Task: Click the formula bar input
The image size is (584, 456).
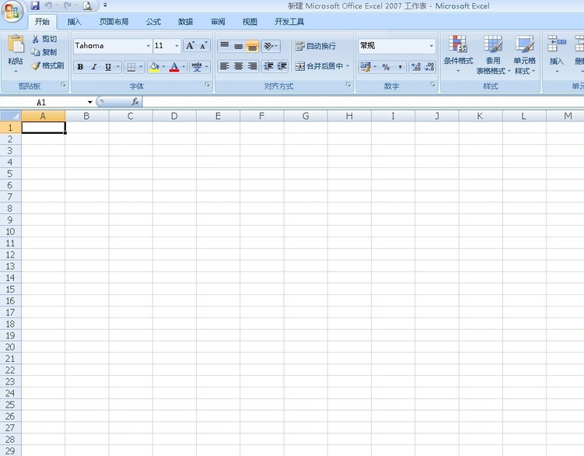Action: [x=363, y=102]
